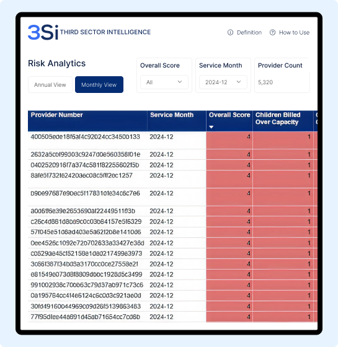Click the Overall Score sort arrow
338x347 pixels.
(x=211, y=127)
